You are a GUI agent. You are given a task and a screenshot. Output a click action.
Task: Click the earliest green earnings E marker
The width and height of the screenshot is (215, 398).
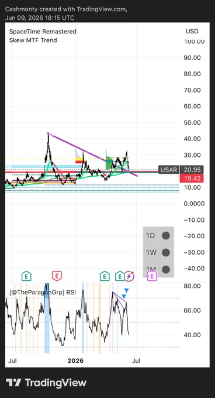(26, 276)
